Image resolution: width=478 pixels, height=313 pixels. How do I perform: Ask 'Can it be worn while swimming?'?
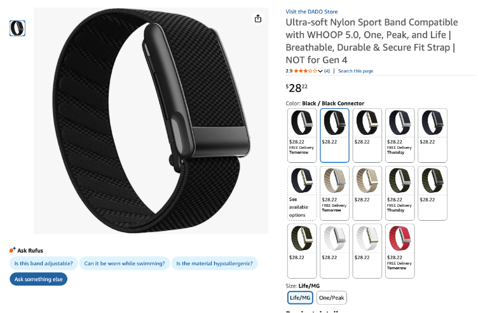pos(125,263)
